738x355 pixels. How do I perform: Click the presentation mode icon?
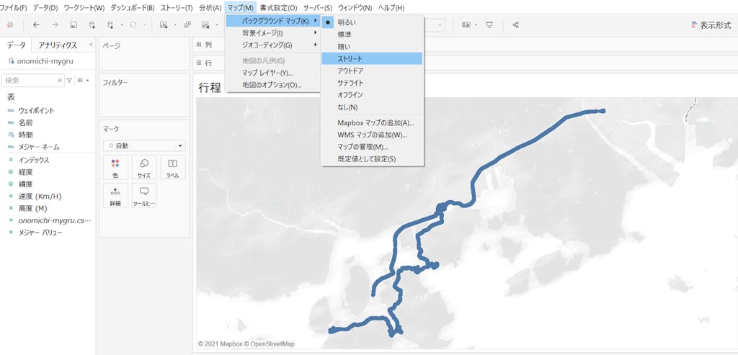click(x=489, y=25)
